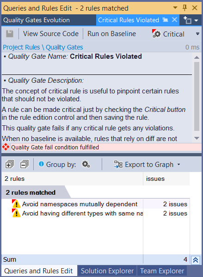Viewport: 203px width, 277px height.
Task: Click the Group by info icon
Action: [41, 164]
